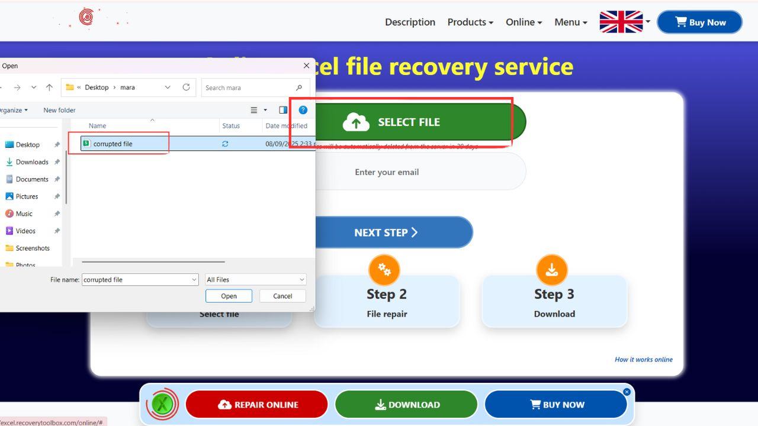758x426 pixels.
Task: Click the sync status icon of corrupted file
Action: [x=225, y=144]
